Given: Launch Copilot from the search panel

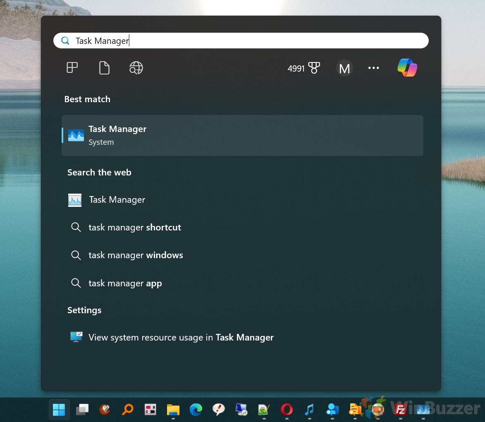Looking at the screenshot, I should click(x=407, y=67).
